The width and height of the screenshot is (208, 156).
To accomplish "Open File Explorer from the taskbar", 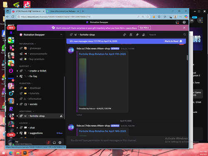I will pyautogui.click(x=18, y=153).
